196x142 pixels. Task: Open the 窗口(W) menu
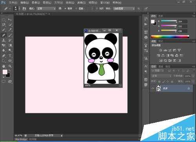coord(105,3)
